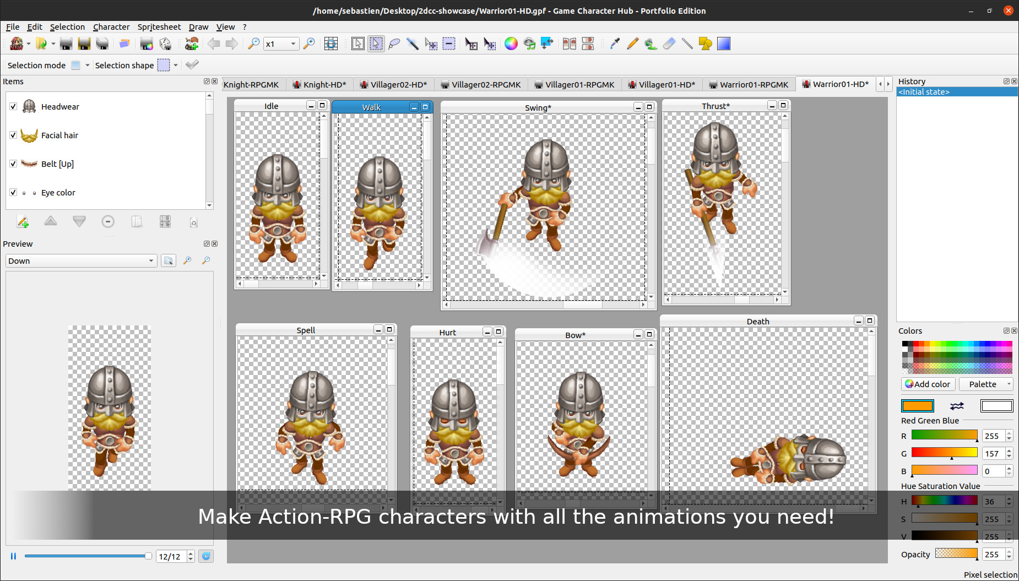Click the Add color button in Colors panel
Screen dimensions: 1019x581
point(928,384)
